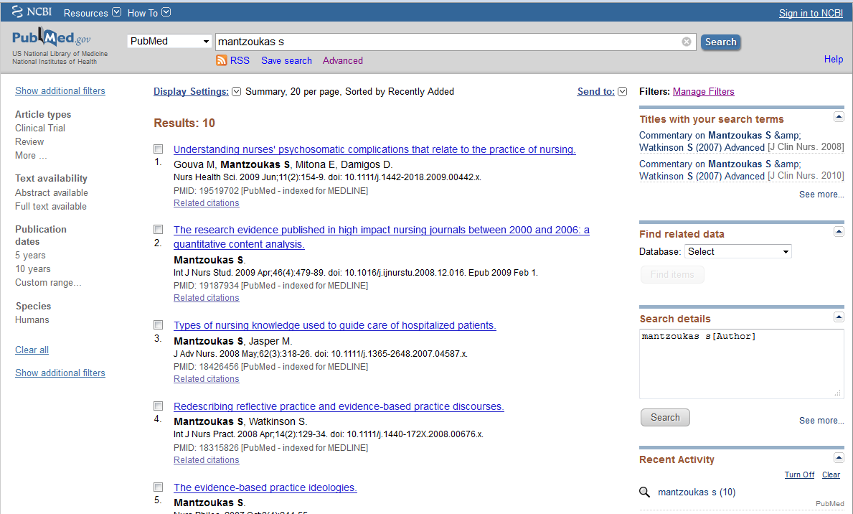
Task: Click the RSS text link
Action: pyautogui.click(x=240, y=60)
